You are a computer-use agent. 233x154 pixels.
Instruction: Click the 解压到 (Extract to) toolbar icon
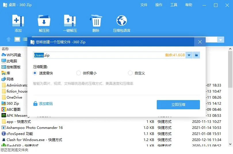click(x=44, y=20)
